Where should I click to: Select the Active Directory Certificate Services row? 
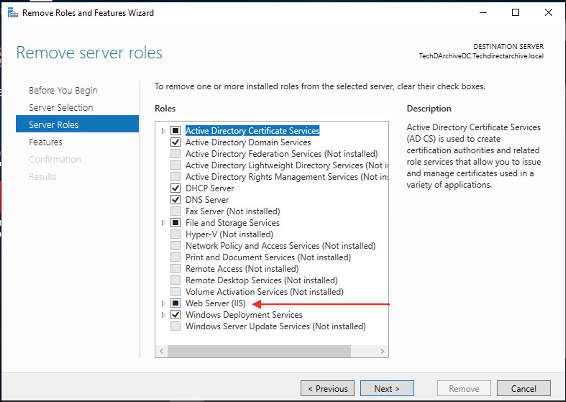click(x=252, y=131)
